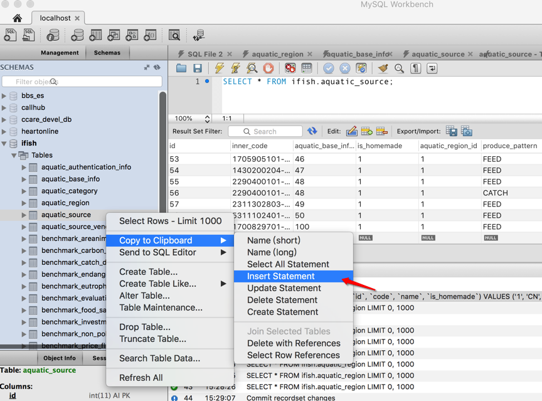Create a new stored procedure icon

132,35
